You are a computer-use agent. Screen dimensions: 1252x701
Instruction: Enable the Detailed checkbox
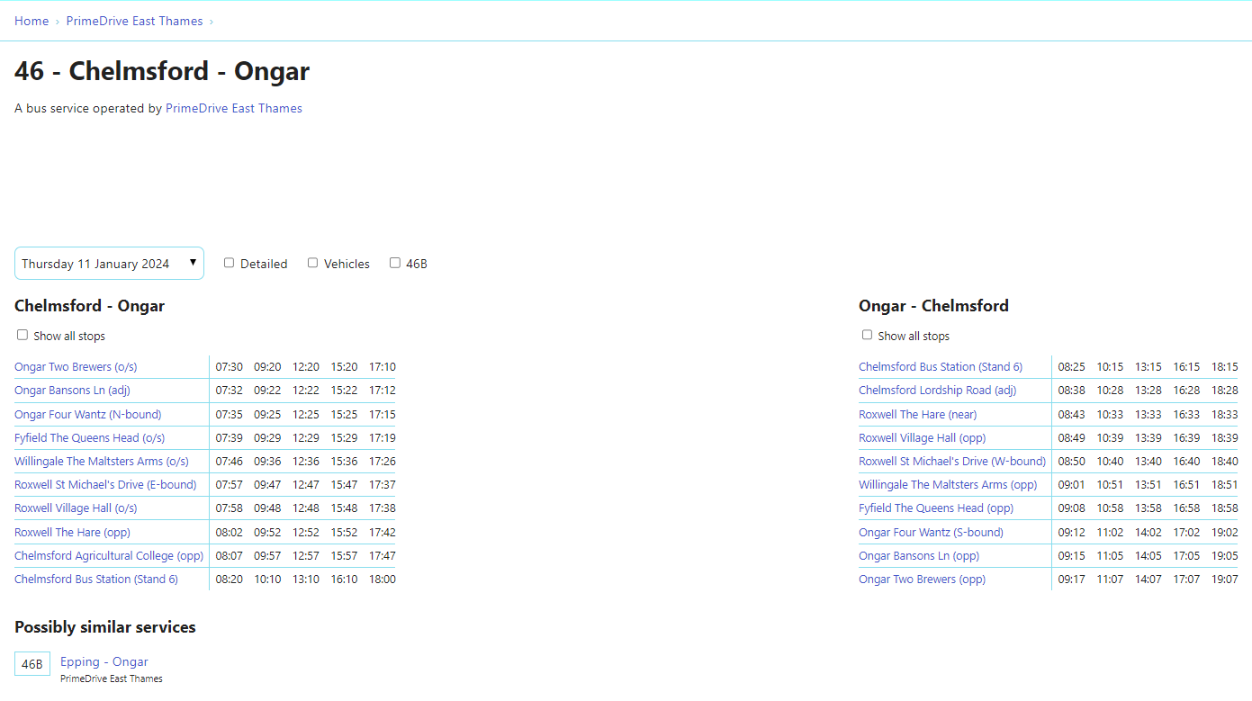pos(230,263)
